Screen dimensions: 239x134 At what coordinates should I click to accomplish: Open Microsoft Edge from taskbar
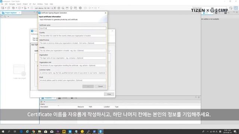[x=21, y=131]
